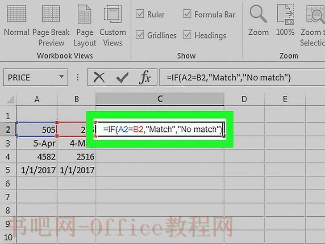Select row 9 header
The image size is (325, 244).
coord(8,223)
